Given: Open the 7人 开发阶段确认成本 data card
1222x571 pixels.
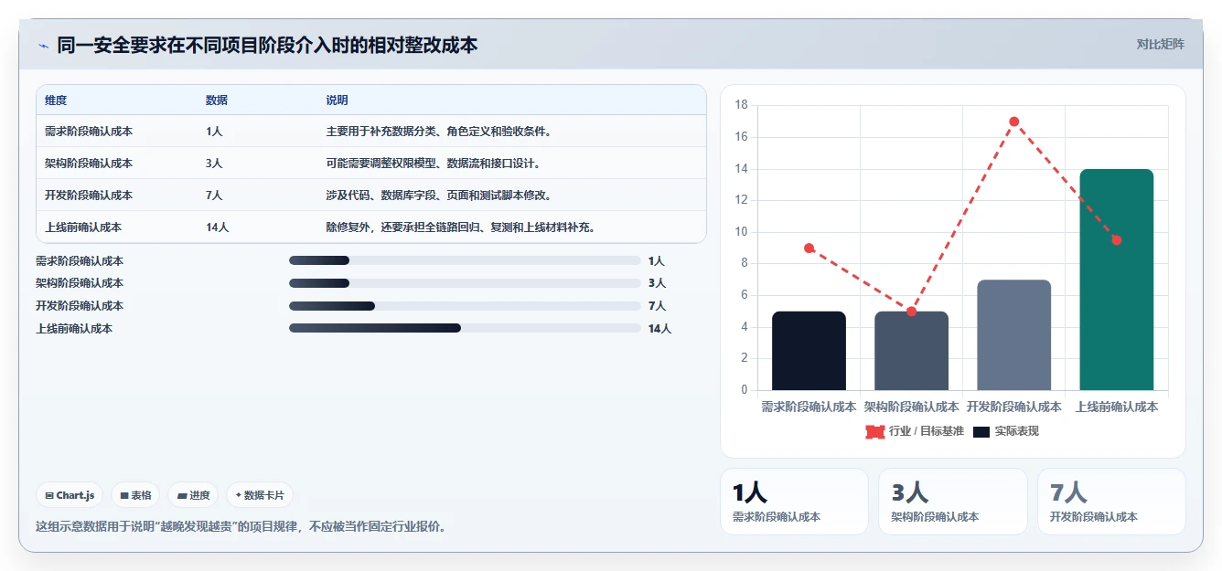Looking at the screenshot, I should pos(1111,502).
